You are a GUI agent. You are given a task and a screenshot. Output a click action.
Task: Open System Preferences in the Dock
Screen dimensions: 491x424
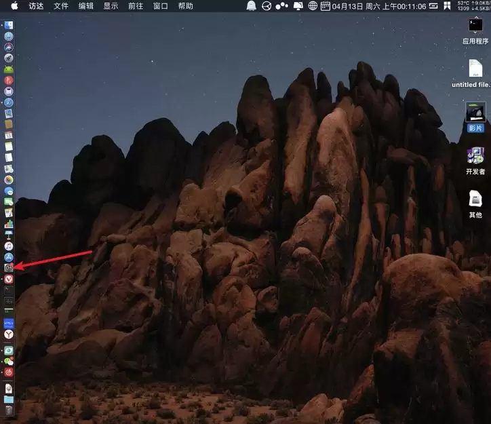(x=8, y=268)
